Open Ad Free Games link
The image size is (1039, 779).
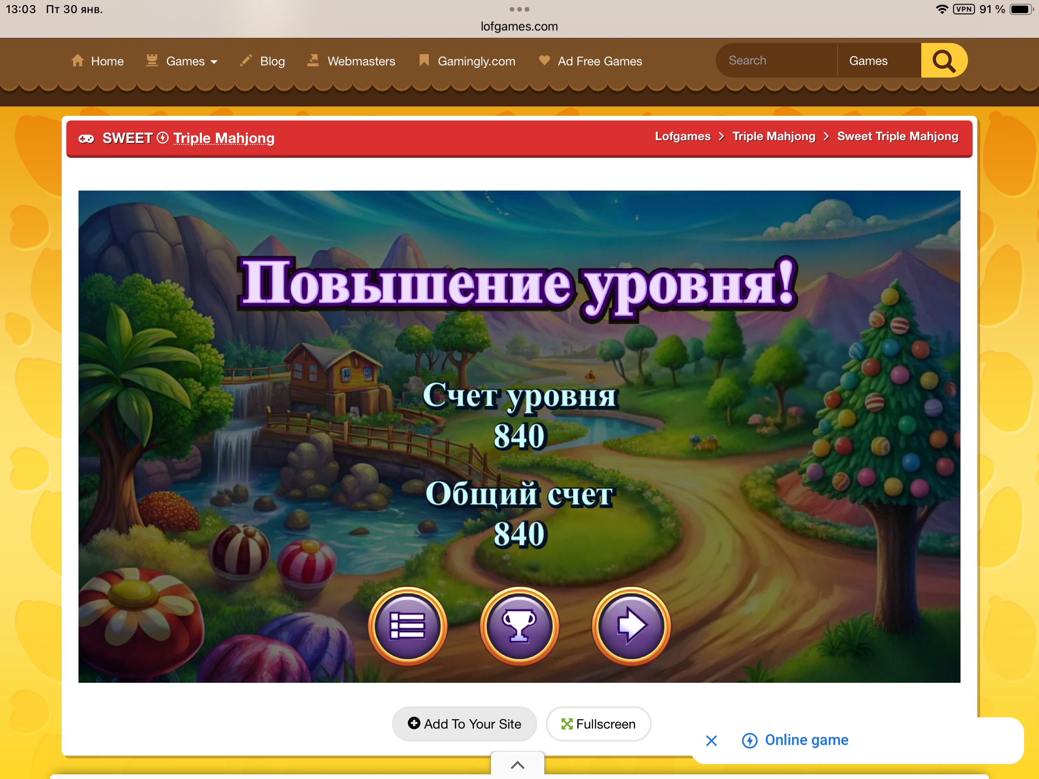coord(599,62)
